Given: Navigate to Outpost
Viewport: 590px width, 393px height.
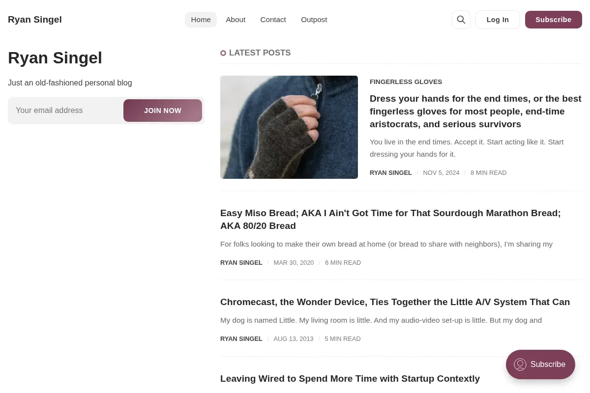Looking at the screenshot, I should point(314,20).
